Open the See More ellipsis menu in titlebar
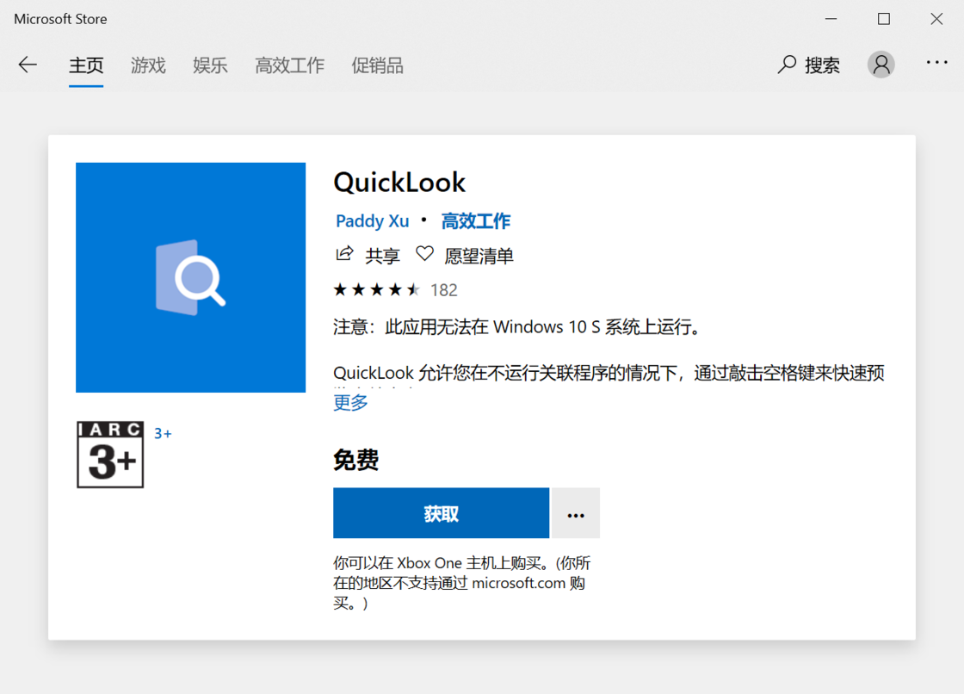964x694 pixels. (x=936, y=65)
